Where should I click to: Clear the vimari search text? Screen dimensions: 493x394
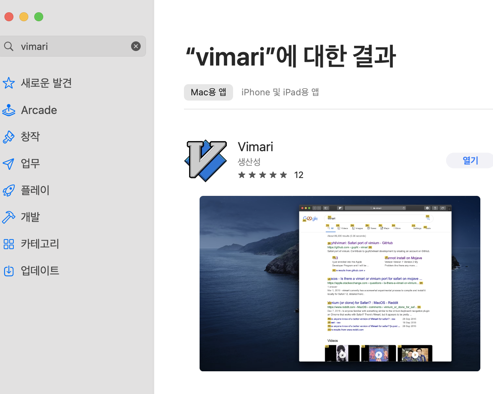[136, 46]
